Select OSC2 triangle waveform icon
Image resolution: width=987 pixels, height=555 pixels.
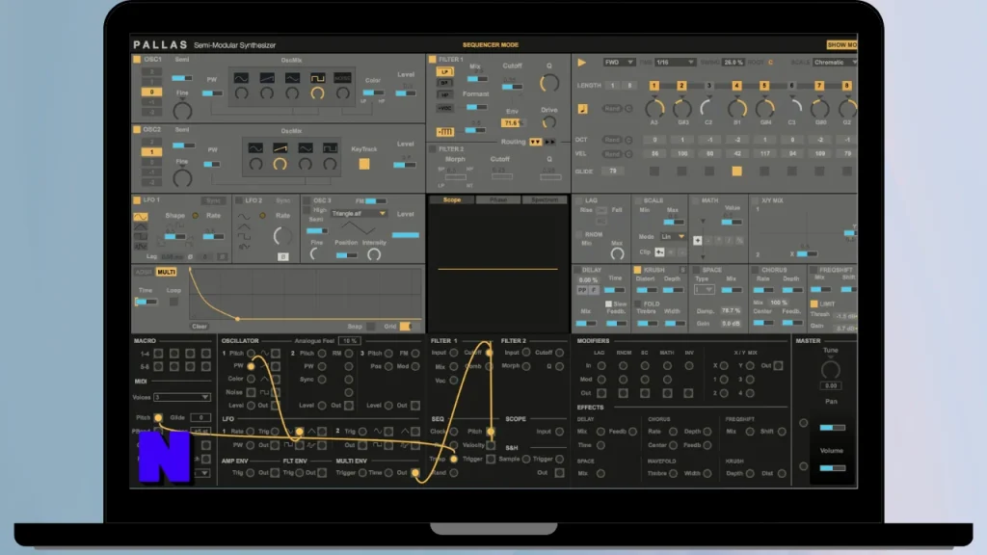pos(306,148)
